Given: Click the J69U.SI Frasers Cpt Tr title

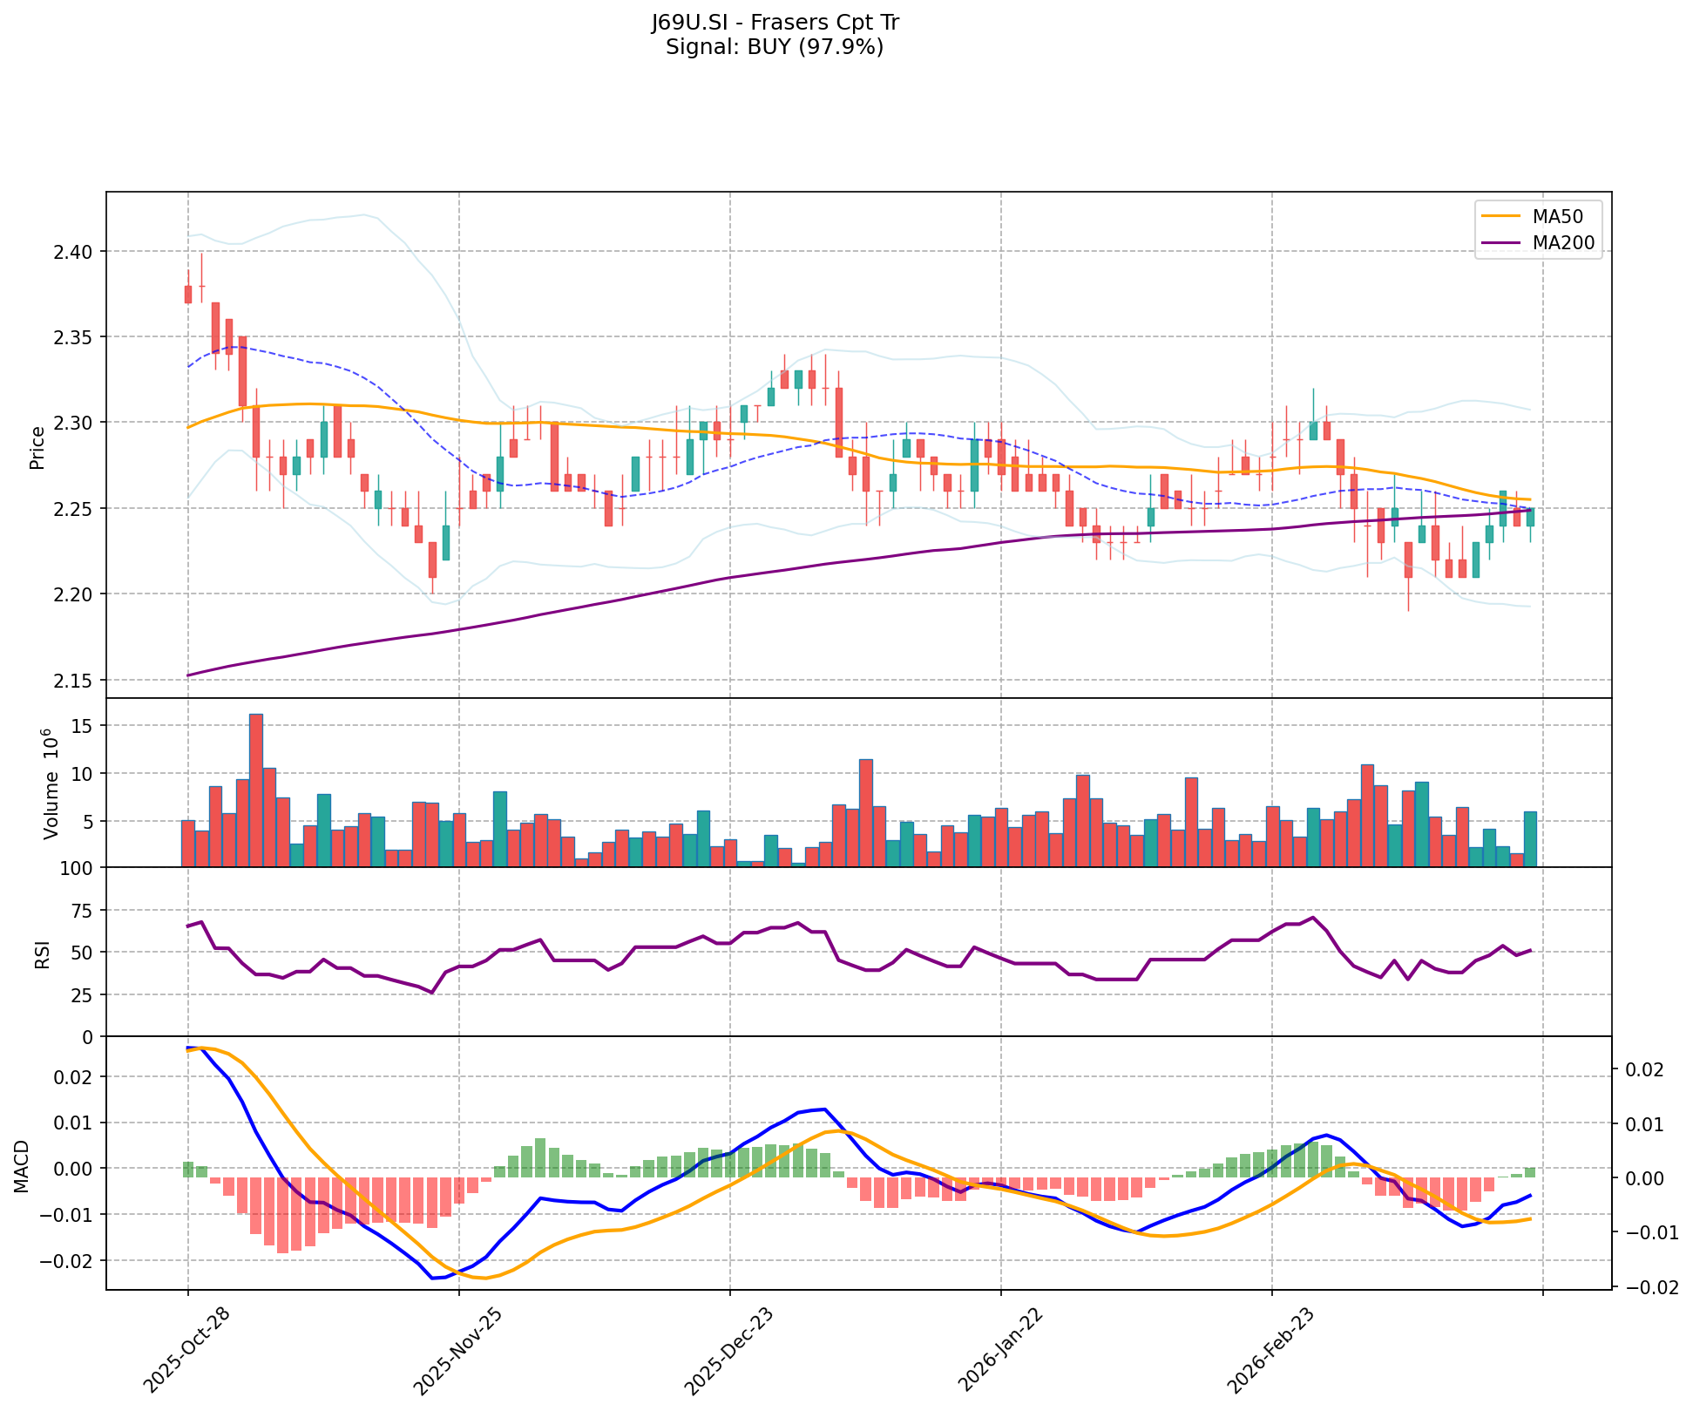Looking at the screenshot, I should [775, 23].
